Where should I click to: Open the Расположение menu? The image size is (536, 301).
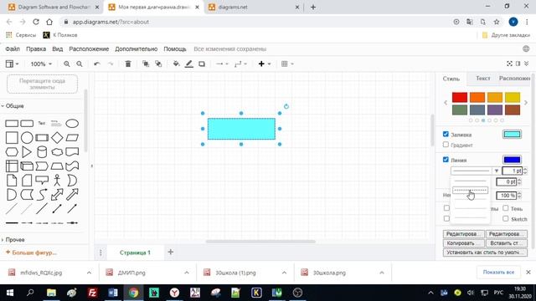tap(89, 48)
